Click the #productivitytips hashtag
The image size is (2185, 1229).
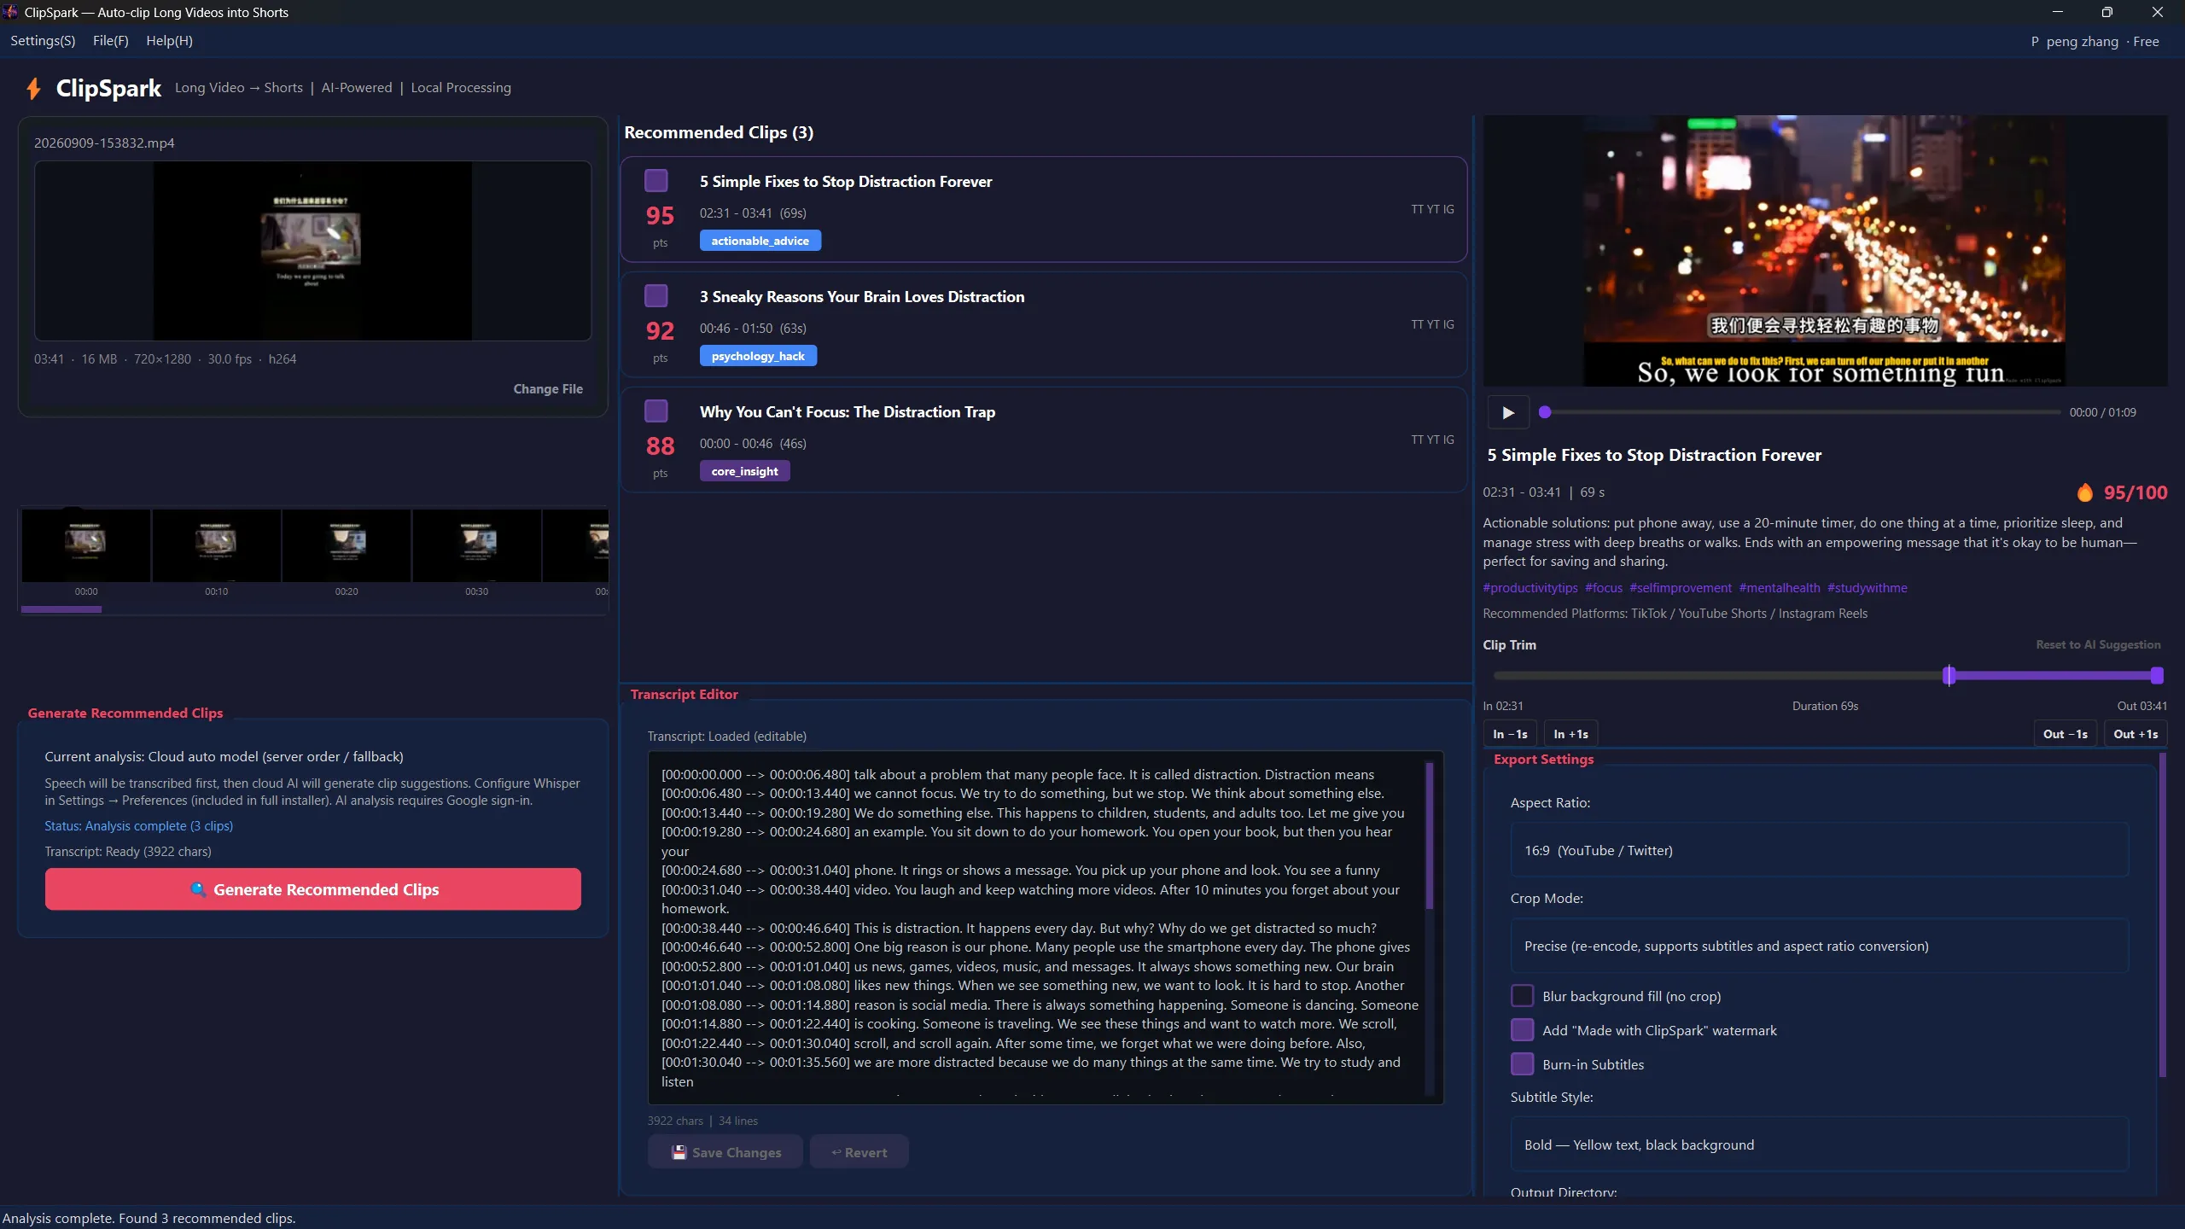point(1530,588)
